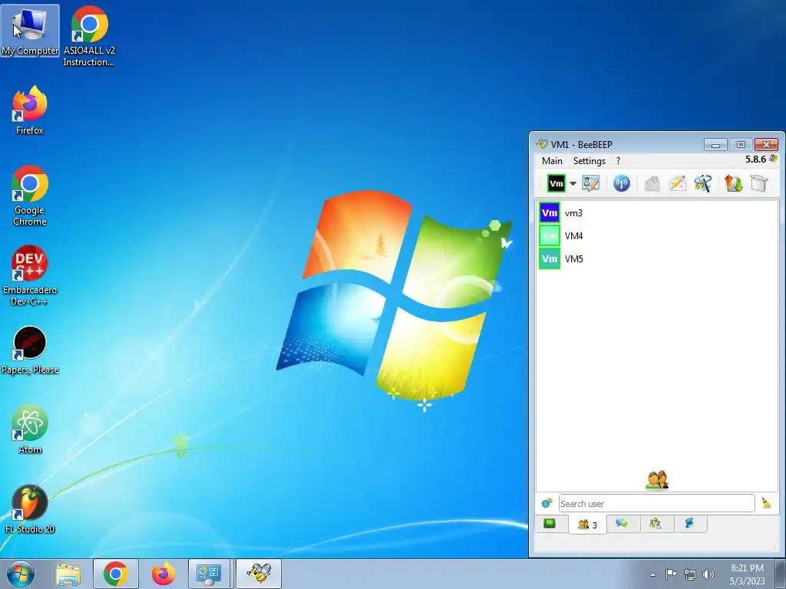Select the My Computer desktop icon
The height and width of the screenshot is (589, 786).
click(30, 31)
